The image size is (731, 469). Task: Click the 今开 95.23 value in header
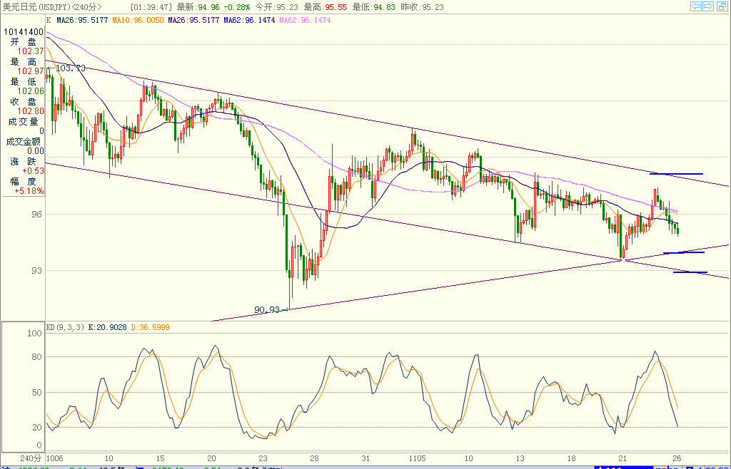click(x=277, y=7)
